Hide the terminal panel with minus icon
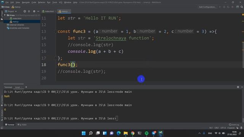Viewport: 244px width, 137px height. point(242,87)
